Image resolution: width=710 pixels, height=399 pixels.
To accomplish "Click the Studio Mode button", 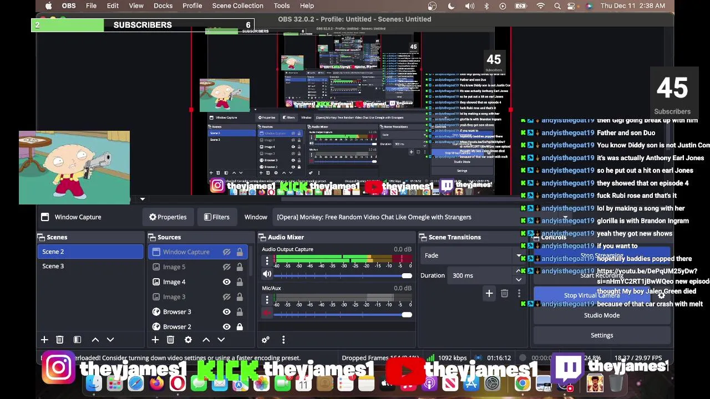I will coord(602,315).
